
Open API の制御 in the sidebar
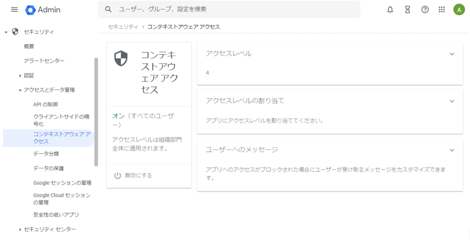(45, 104)
